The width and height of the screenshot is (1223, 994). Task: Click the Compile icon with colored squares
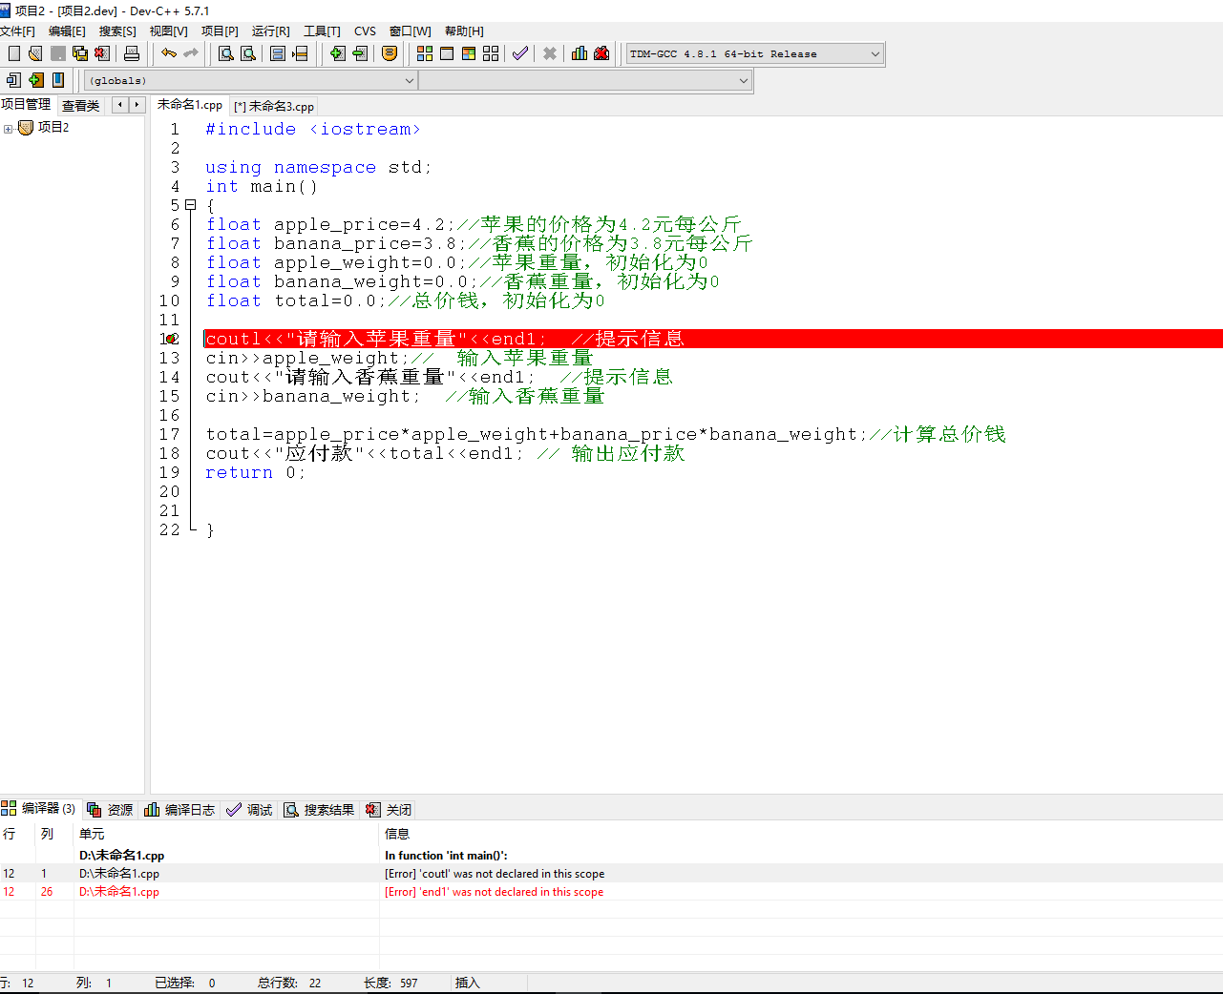point(425,53)
